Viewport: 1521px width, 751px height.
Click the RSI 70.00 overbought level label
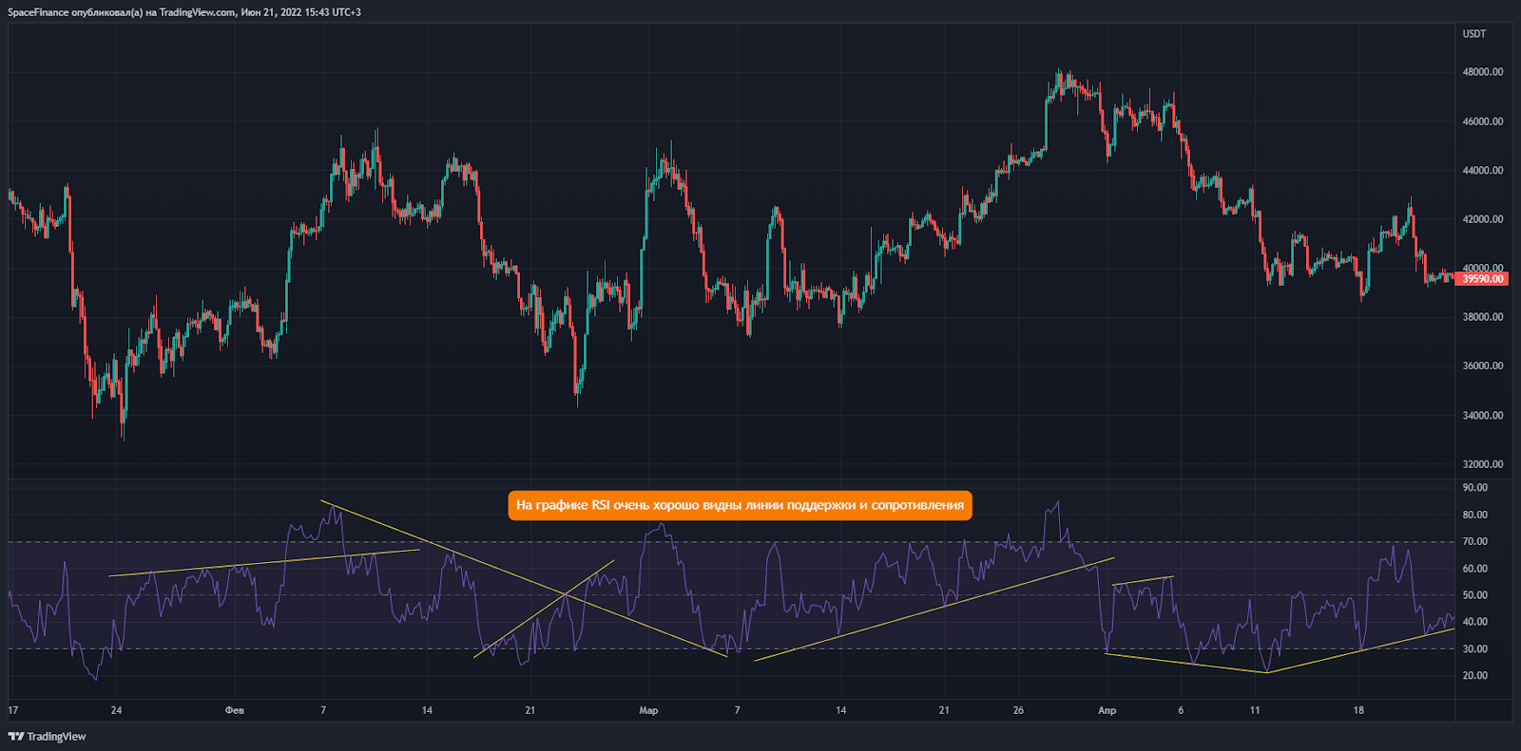click(x=1475, y=542)
